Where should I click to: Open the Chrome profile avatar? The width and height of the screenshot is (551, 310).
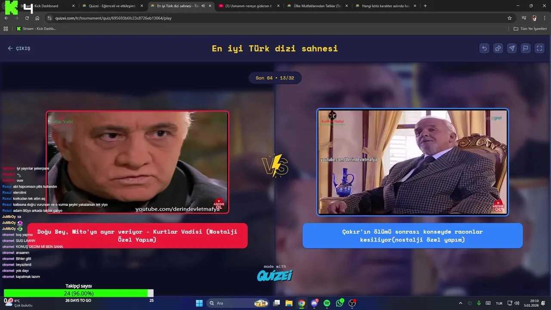[x=534, y=18]
